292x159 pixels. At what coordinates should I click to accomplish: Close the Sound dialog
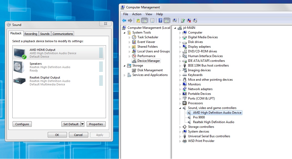pyautogui.click(x=105, y=24)
